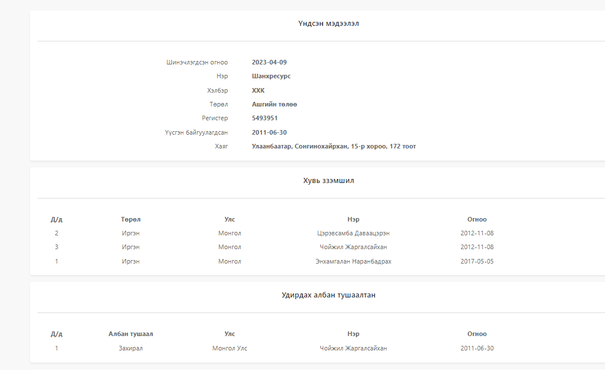Click the Улаанбаатар, Сонгинохайрхан address text
Viewport: 605px width, 370px height.
[334, 146]
